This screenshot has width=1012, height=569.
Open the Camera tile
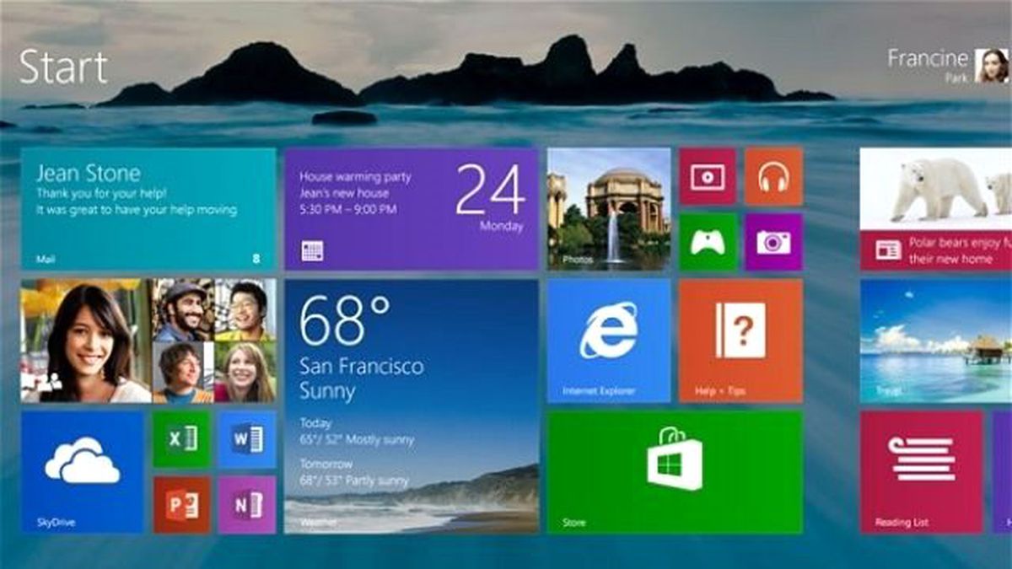point(773,242)
